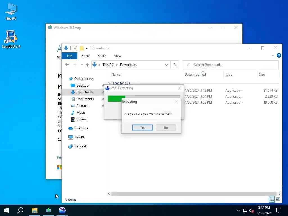288x216 pixels.
Task: Click the 3 items status bar text
Action: [x=71, y=199]
